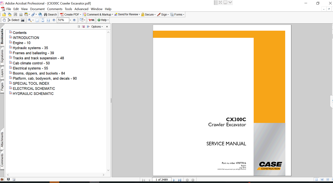The height and width of the screenshot is (183, 333).
Task: Enable the Select text tool
Action: pos(14,20)
